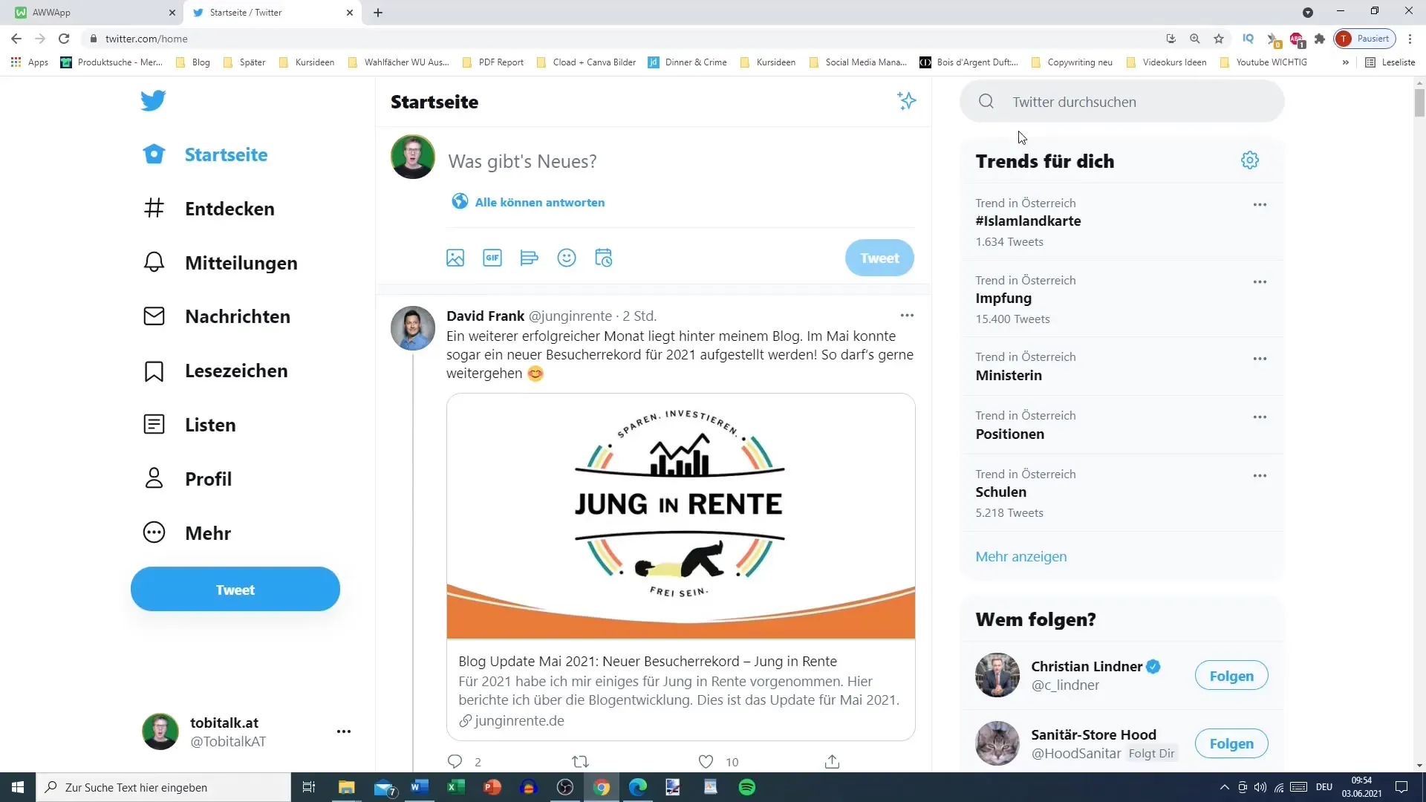Bookmark this page with the star icon
The image size is (1426, 802).
coord(1219,39)
